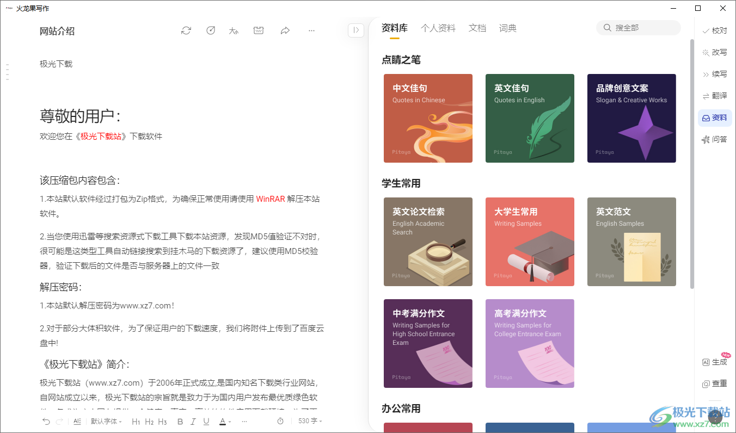Switch to the 词典 tab
736x433 pixels.
click(508, 28)
